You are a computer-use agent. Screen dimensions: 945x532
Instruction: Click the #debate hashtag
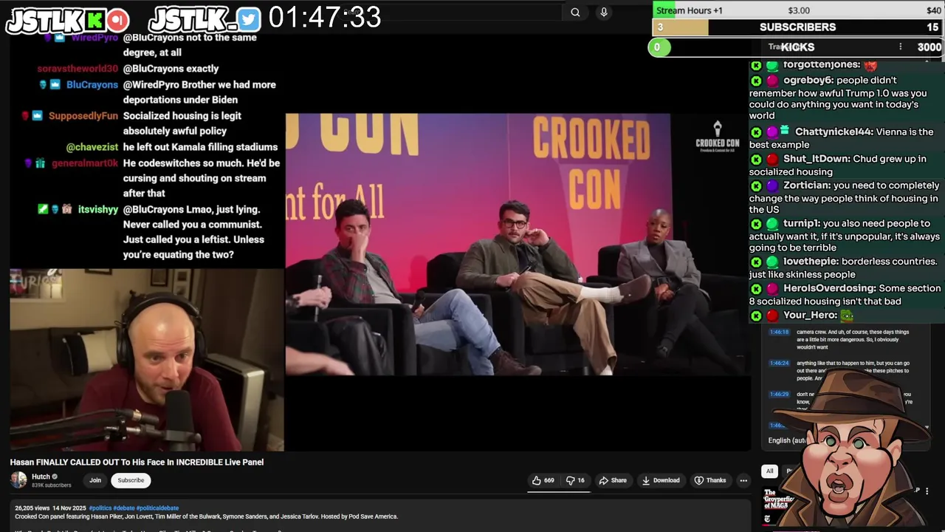point(123,508)
